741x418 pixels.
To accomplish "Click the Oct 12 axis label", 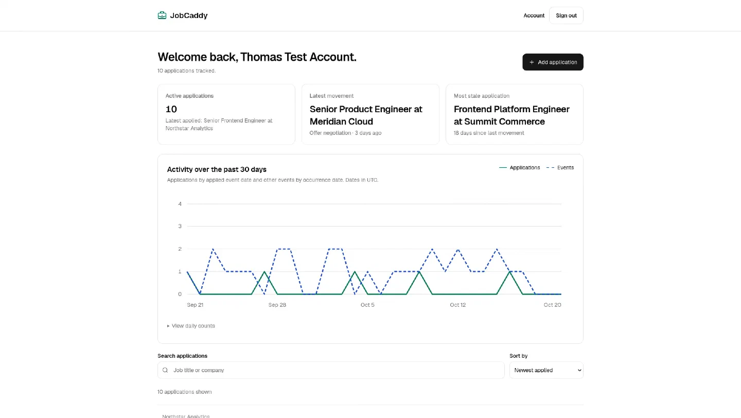I will (457, 305).
